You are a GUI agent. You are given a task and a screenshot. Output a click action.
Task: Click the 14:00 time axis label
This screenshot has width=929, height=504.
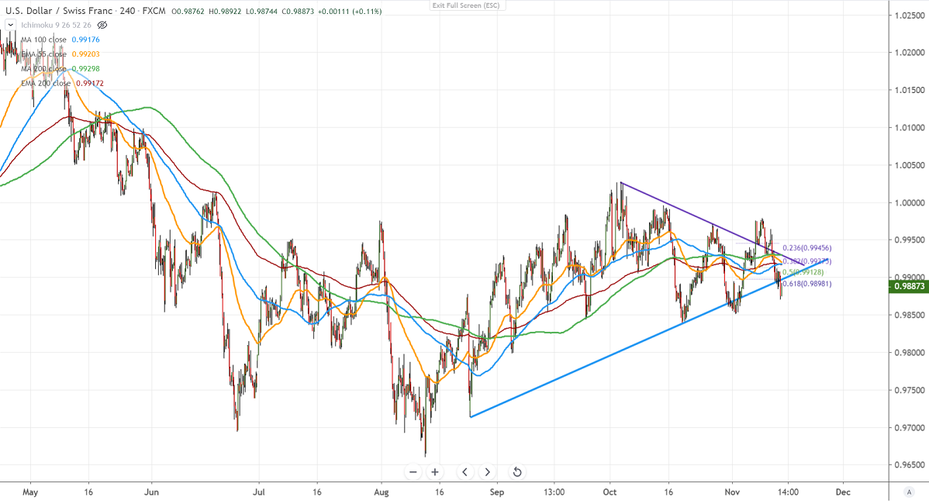788,492
